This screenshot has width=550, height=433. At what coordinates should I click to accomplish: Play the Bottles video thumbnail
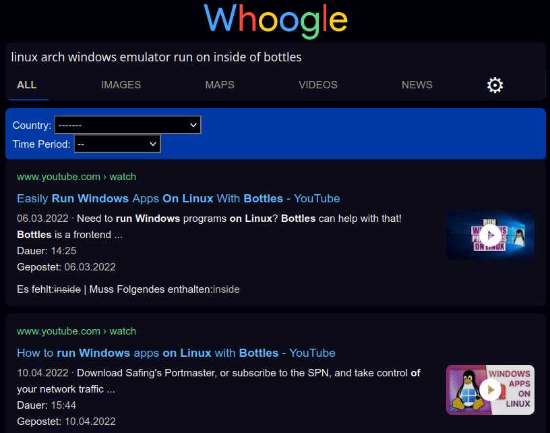click(x=490, y=235)
